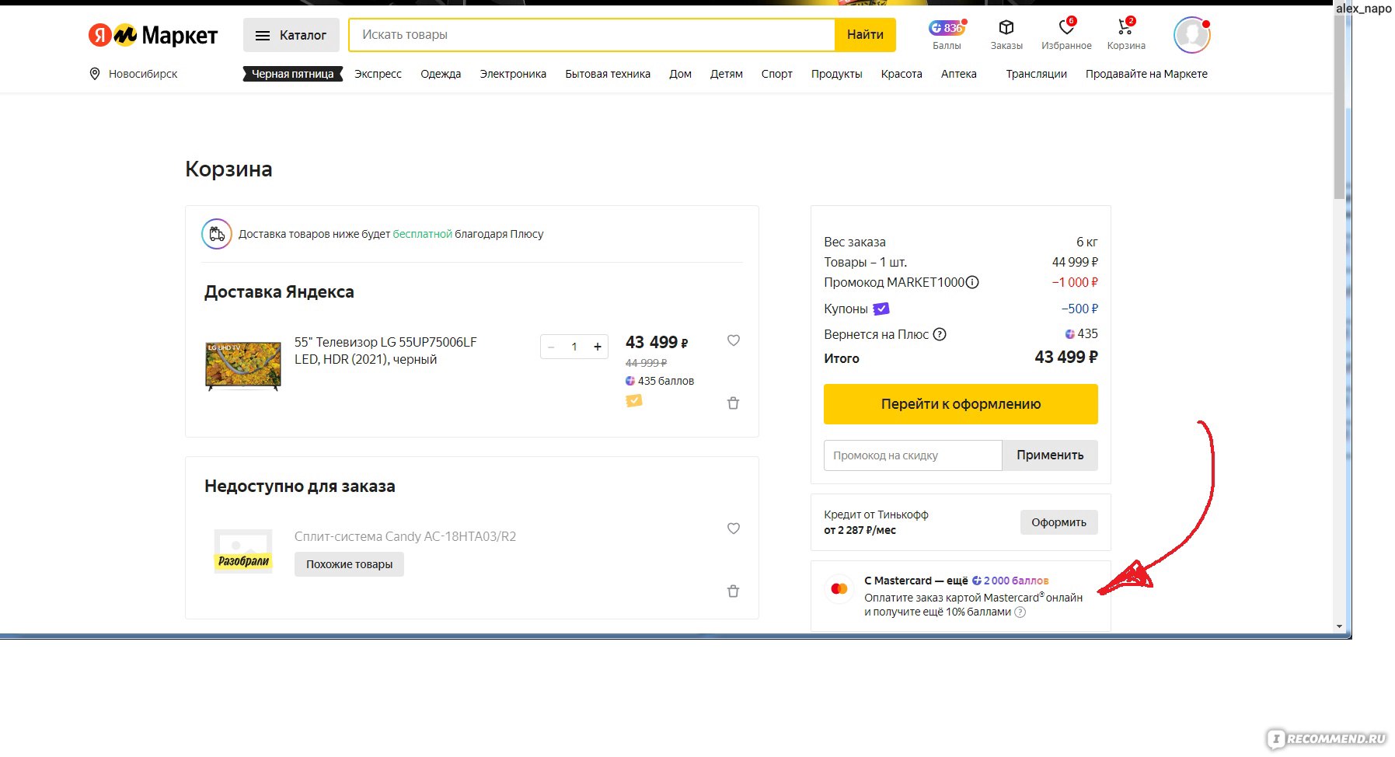Open the Yandex Market logo homepage
The height and width of the screenshot is (757, 1395).
click(x=152, y=35)
